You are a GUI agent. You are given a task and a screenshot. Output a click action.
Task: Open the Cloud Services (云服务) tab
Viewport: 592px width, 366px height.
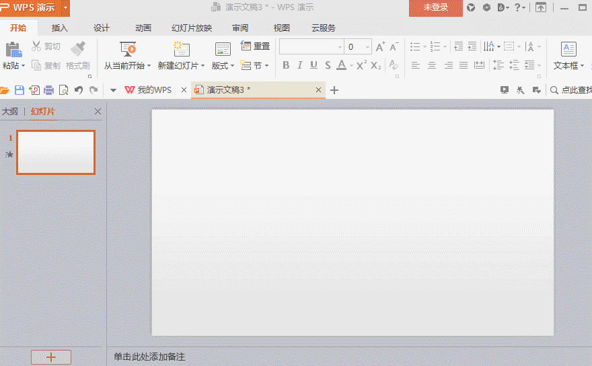(x=324, y=28)
